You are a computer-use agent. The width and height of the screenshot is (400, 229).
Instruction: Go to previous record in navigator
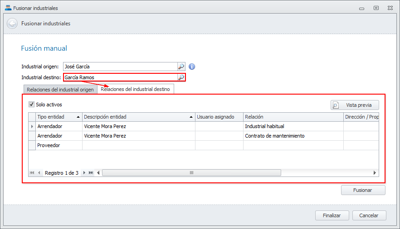point(39,173)
